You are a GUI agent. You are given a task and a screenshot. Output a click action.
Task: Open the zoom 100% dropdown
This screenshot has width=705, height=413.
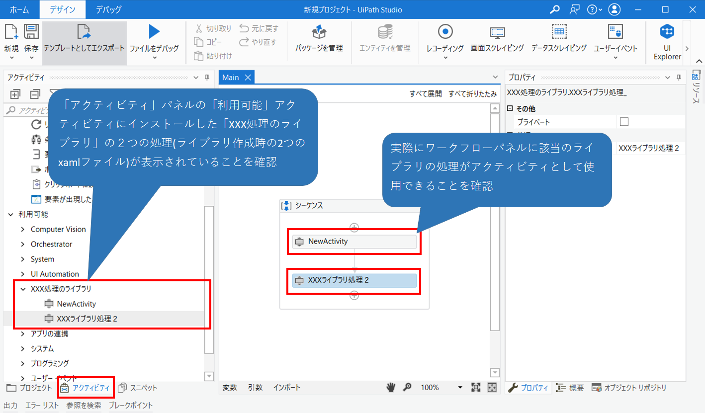coord(460,388)
